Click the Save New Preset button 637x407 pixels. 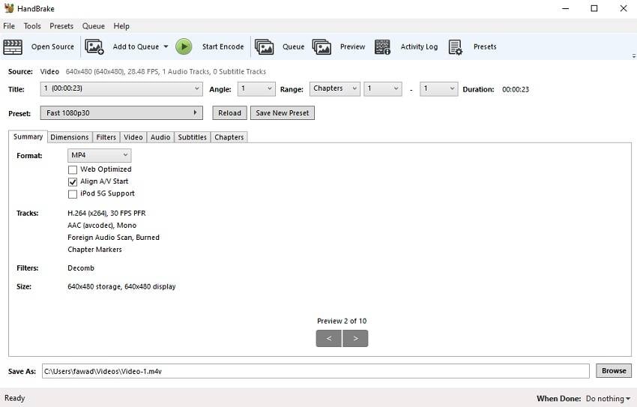coord(283,113)
